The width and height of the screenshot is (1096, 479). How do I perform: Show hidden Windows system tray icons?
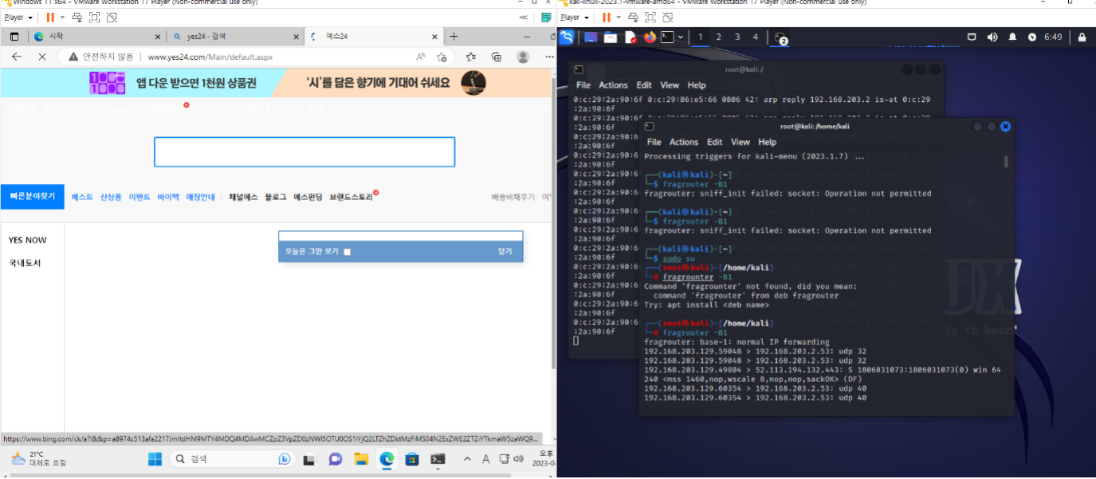pyautogui.click(x=467, y=459)
